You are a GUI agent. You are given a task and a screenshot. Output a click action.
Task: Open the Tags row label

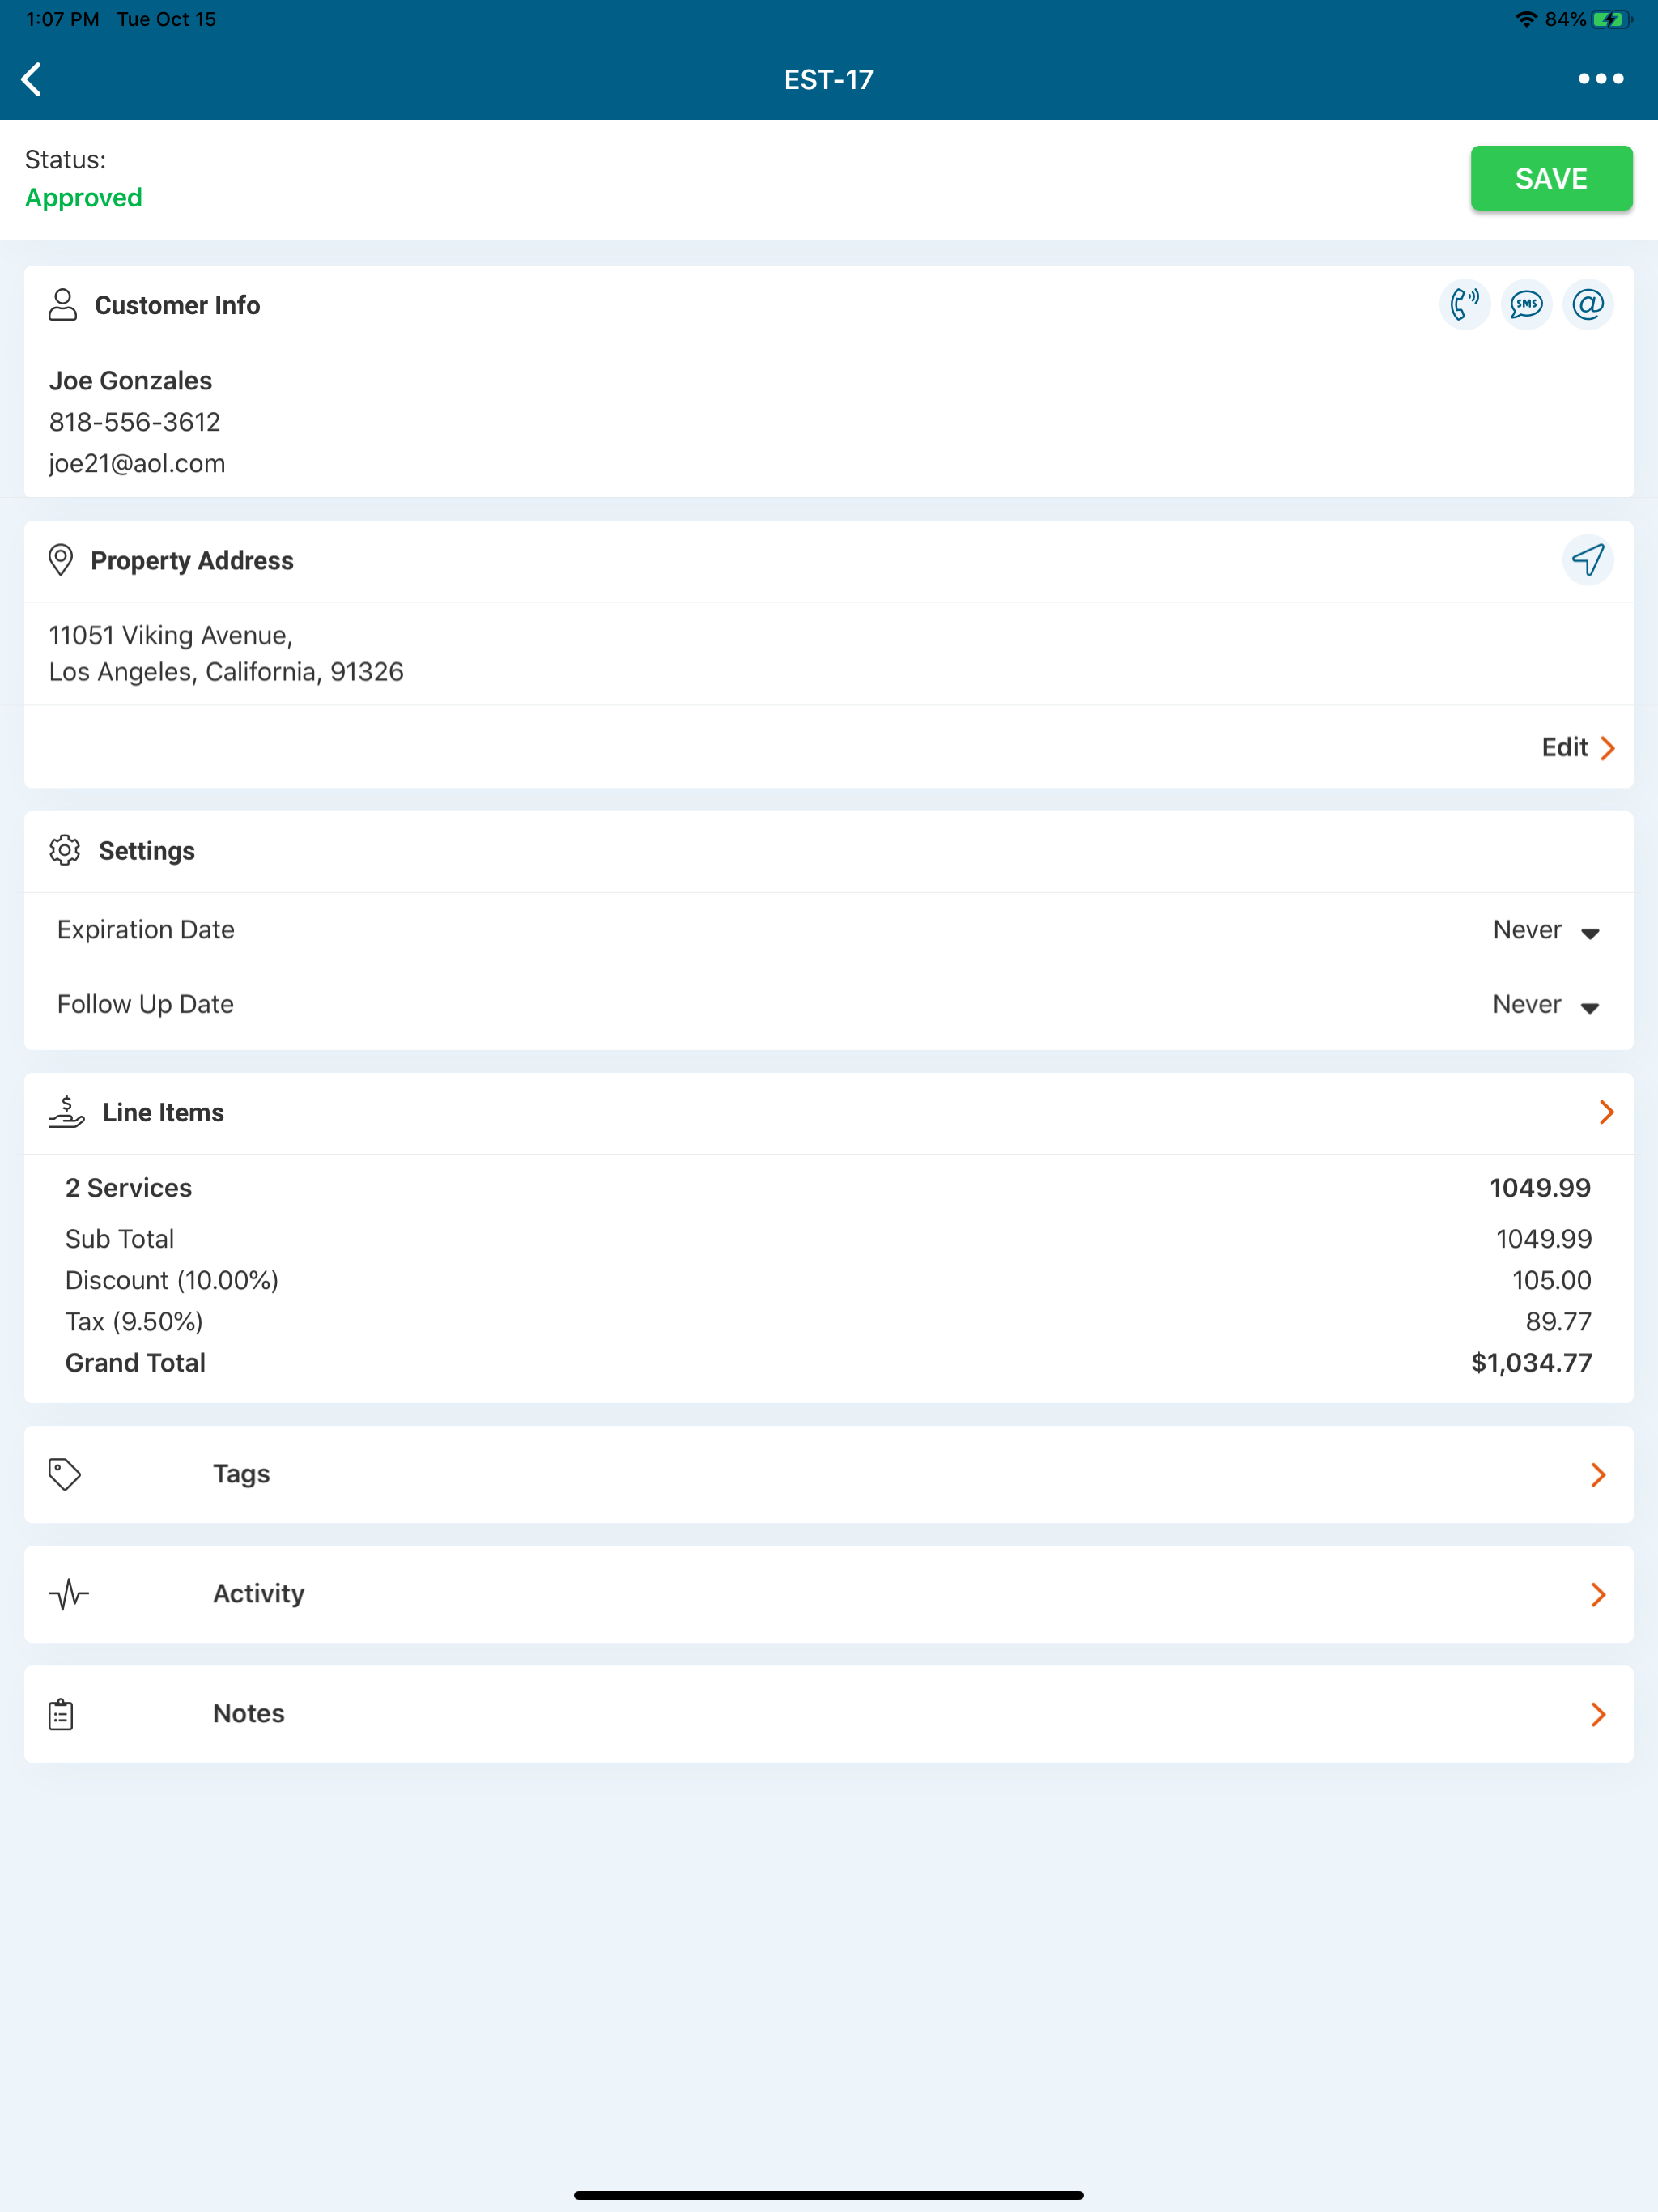242,1474
